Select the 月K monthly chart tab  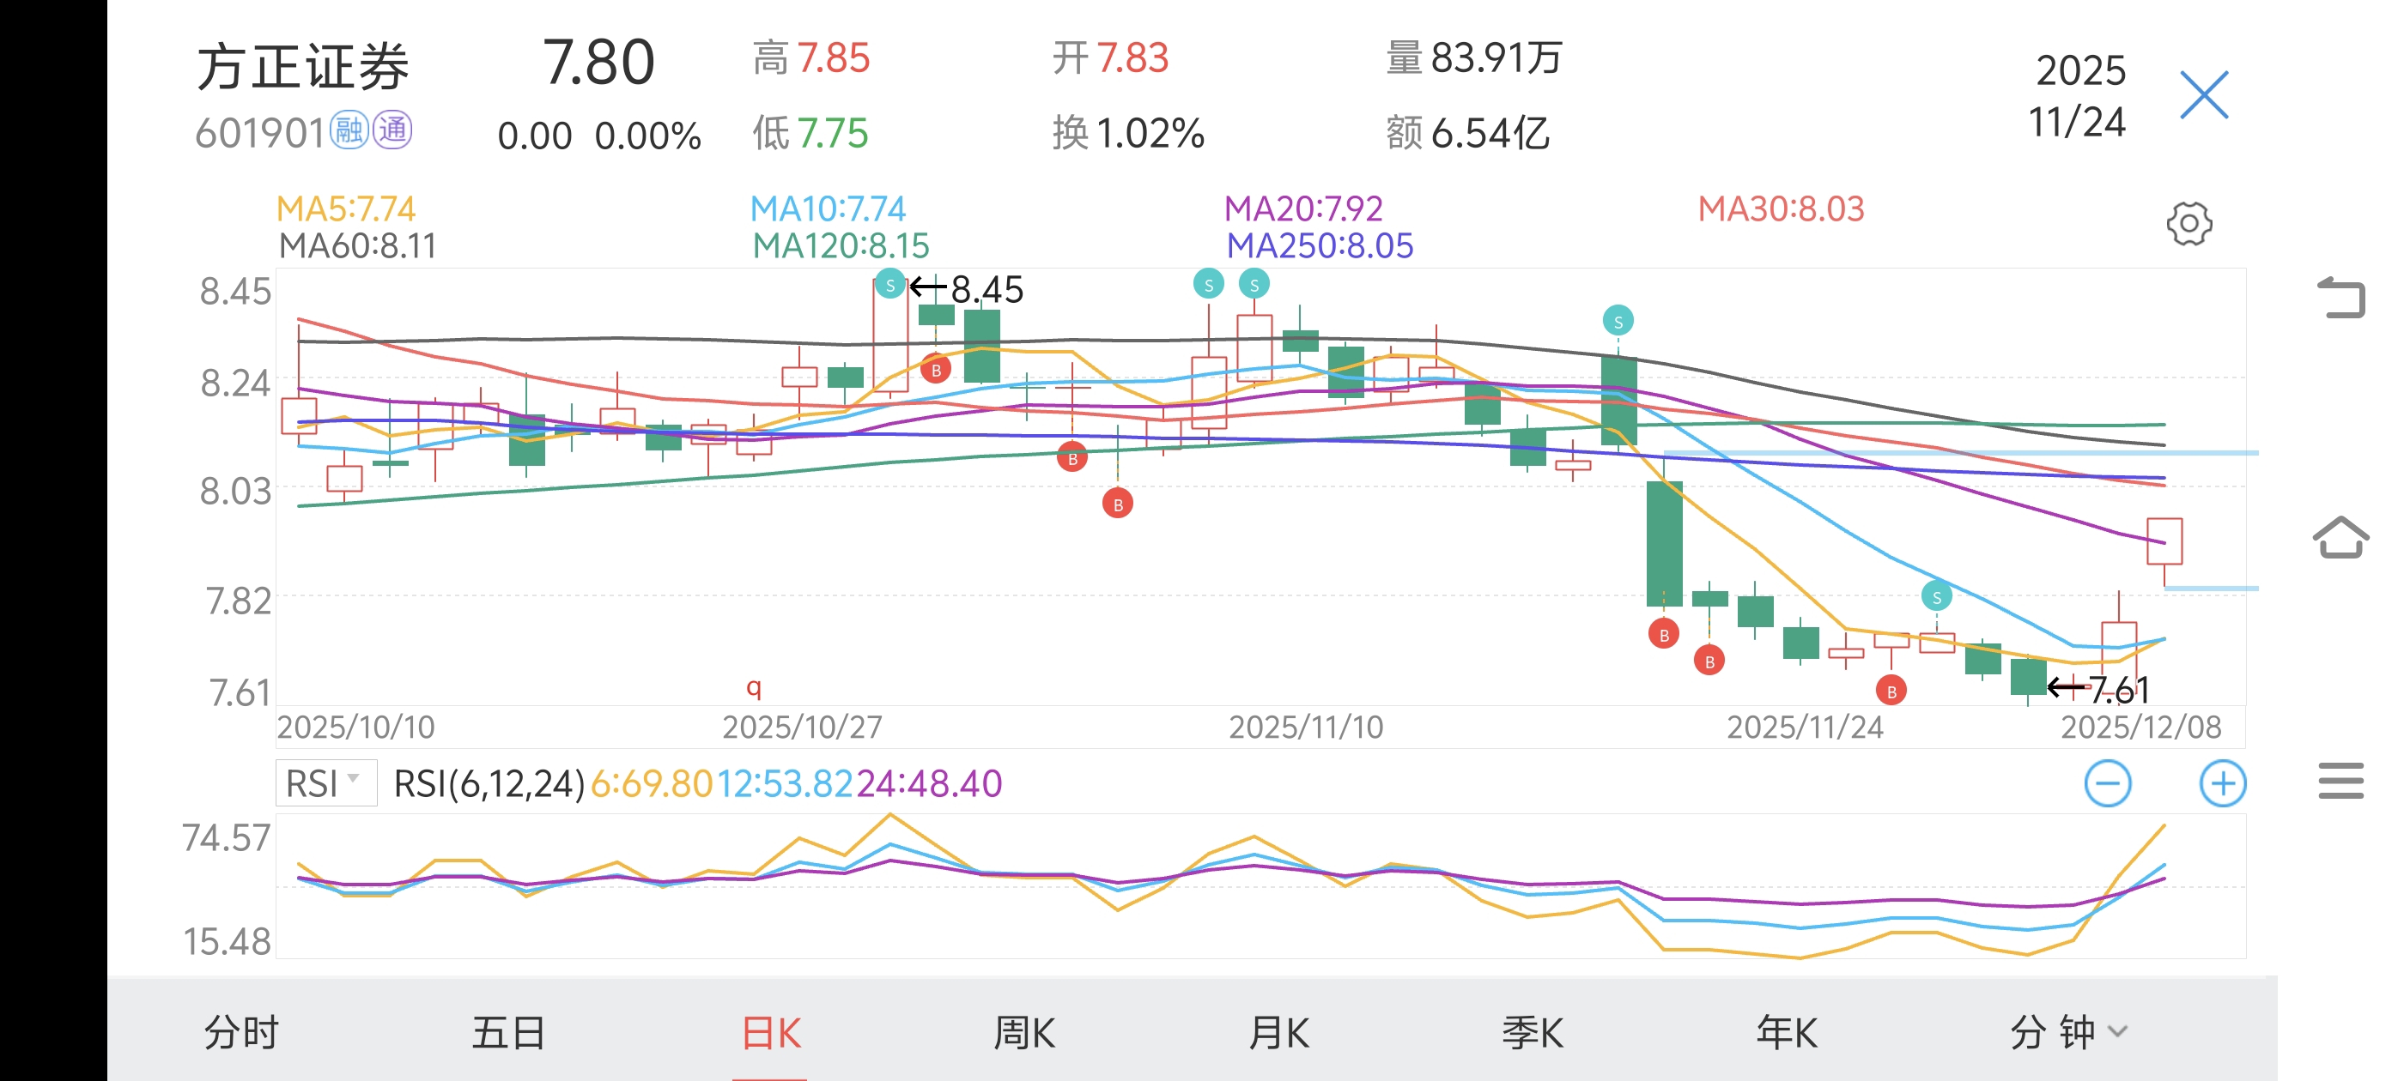click(x=1278, y=1031)
